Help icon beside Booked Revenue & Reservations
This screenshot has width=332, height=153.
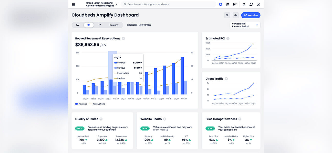[123, 39]
